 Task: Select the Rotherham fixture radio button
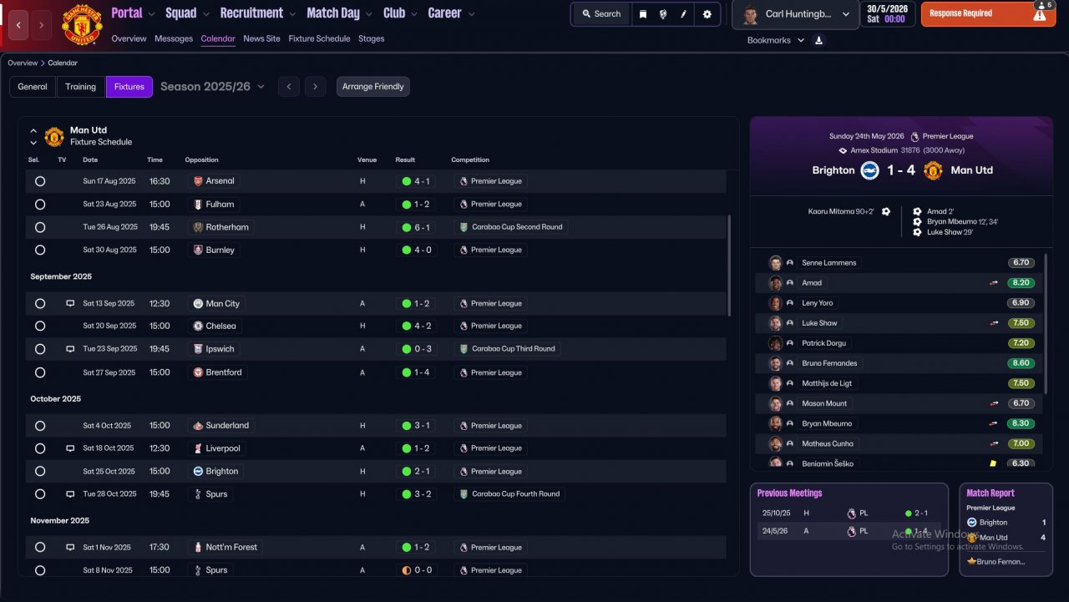point(40,227)
